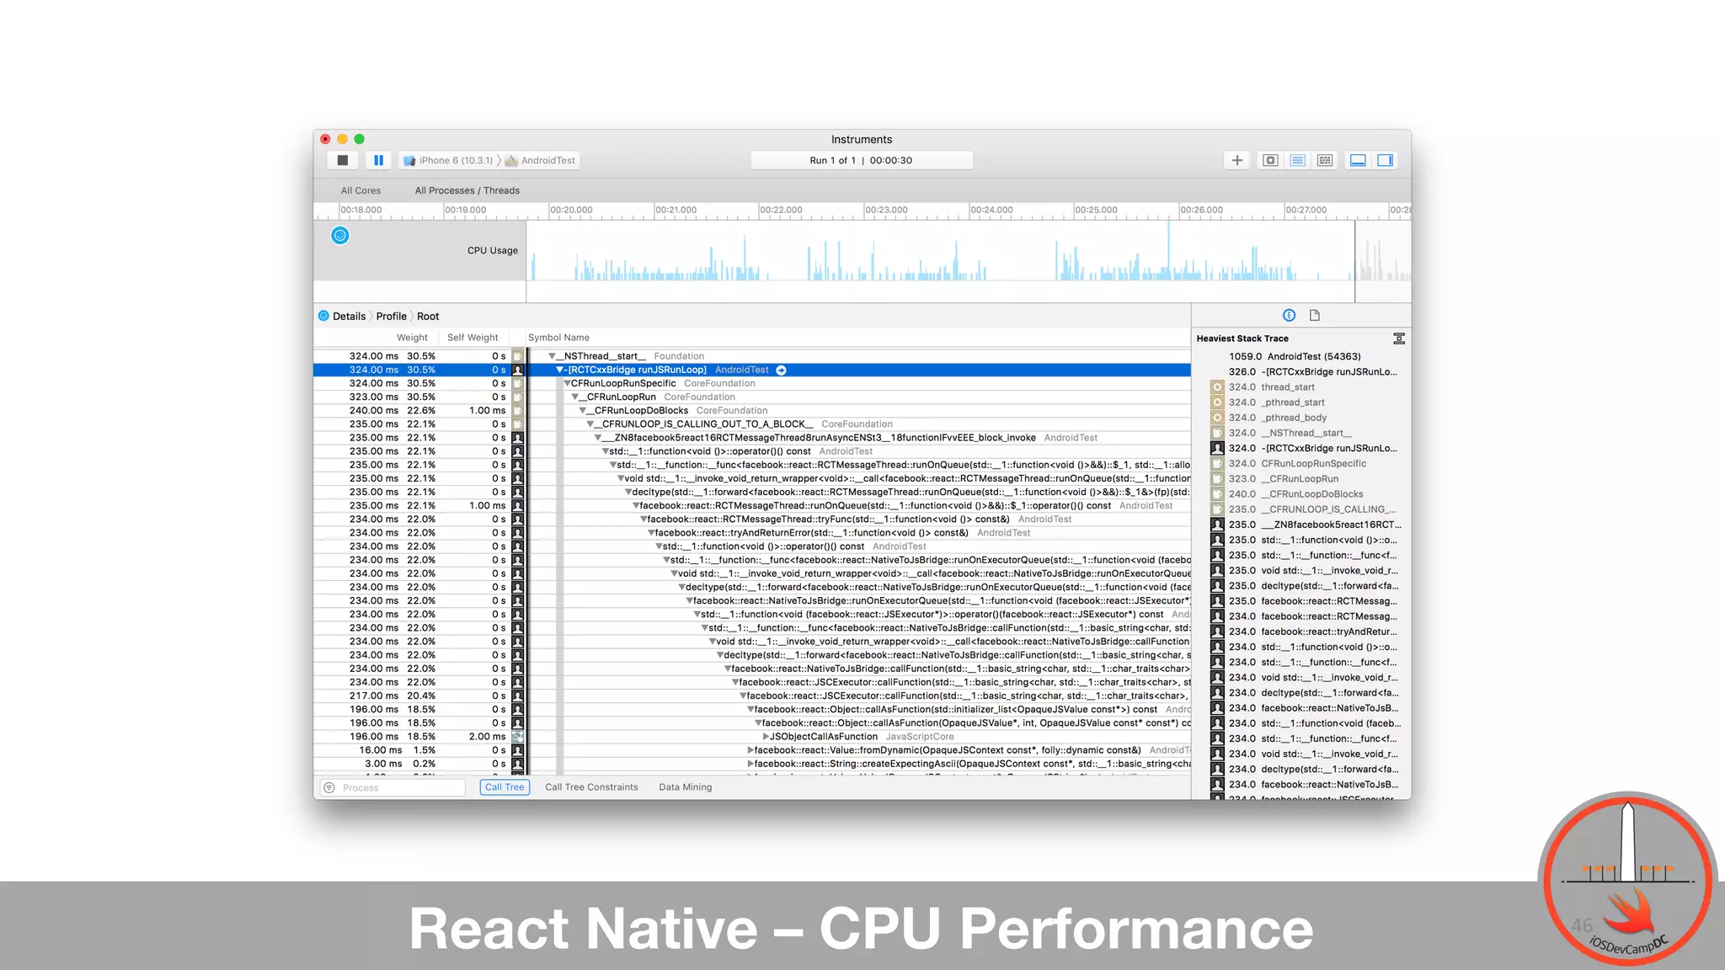Screen dimensions: 1725x970
Task: Focus the Process filter input field
Action: (x=393, y=787)
